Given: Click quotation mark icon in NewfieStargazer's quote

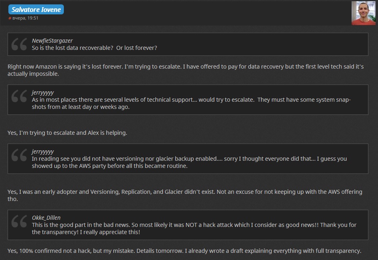Looking at the screenshot, I should click(x=20, y=44).
